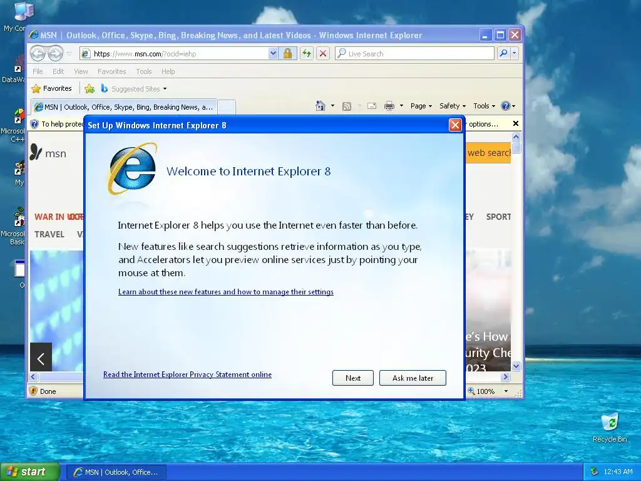This screenshot has height=481, width=641.
Task: Click the Print icon
Action: tap(389, 106)
